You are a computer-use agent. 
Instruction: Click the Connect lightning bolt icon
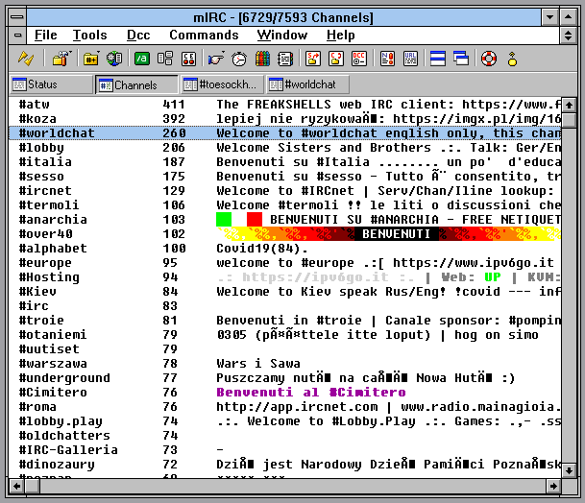tap(26, 59)
